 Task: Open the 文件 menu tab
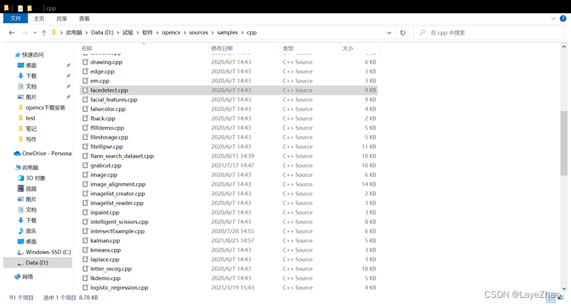(x=15, y=19)
